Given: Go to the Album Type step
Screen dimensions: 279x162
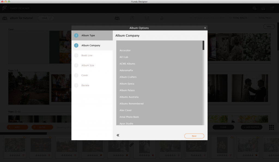Looking at the screenshot, I should [x=92, y=35].
